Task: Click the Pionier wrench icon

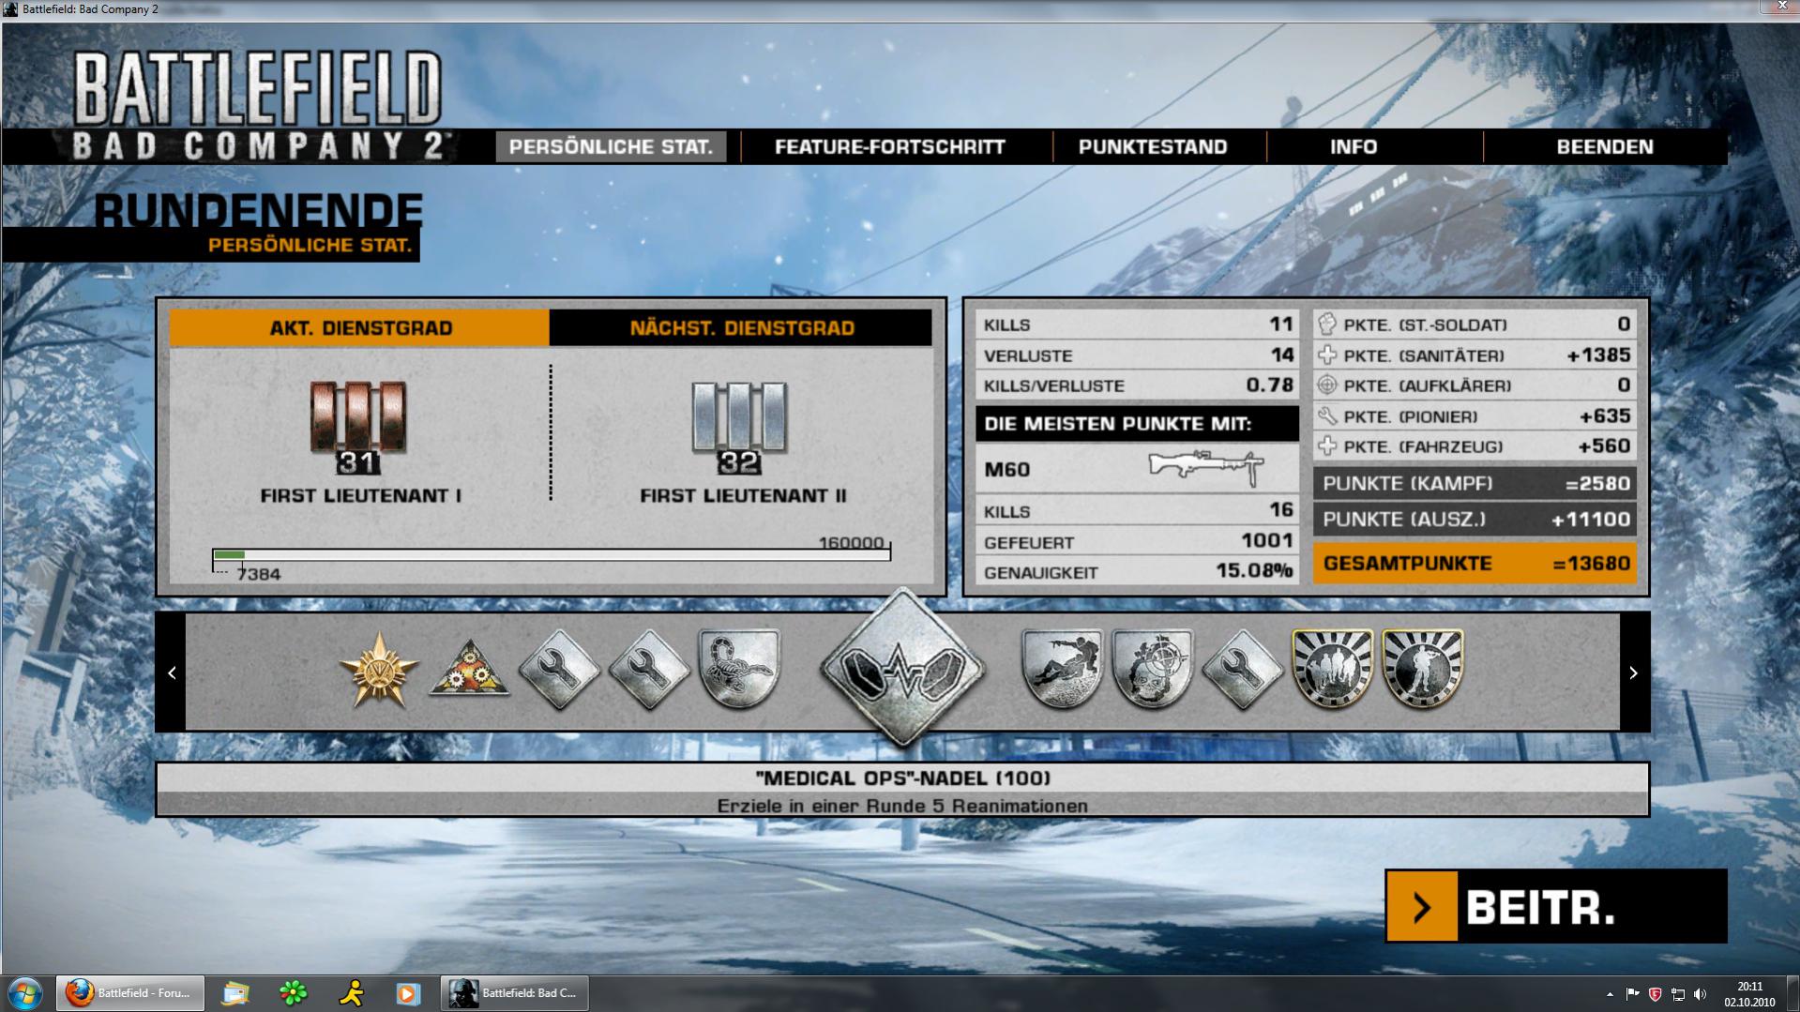Action: (x=1327, y=415)
